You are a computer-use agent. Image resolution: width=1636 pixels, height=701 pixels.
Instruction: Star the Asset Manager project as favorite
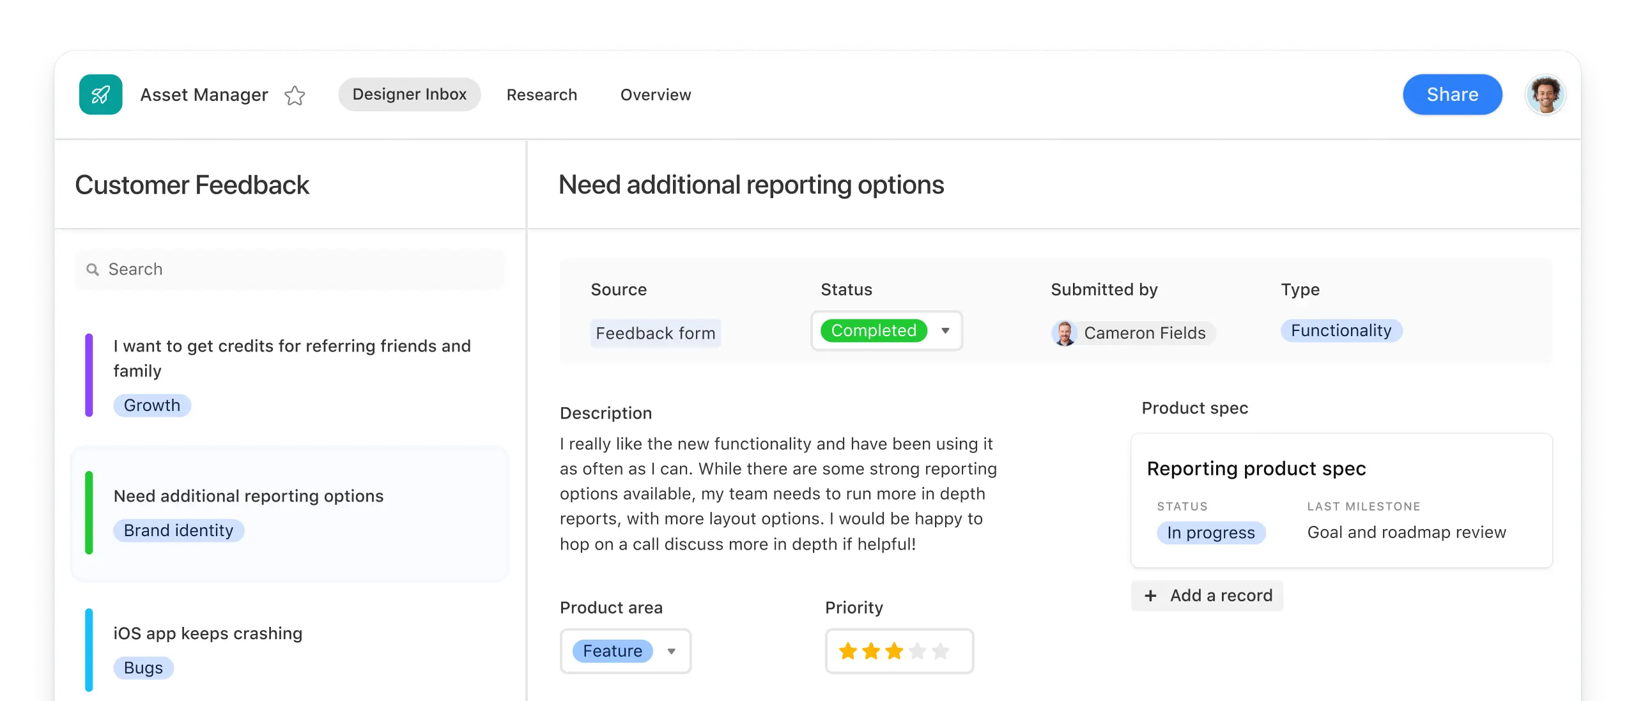tap(295, 95)
